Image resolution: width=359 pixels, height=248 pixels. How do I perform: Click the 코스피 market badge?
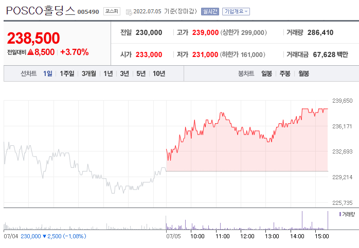(x=112, y=11)
